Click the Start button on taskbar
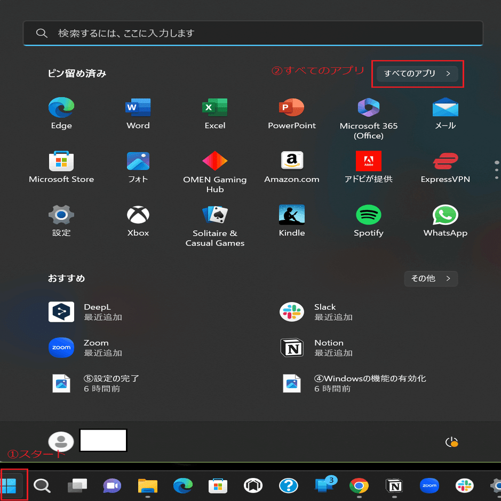Viewport: 501px width, 501px height. point(9,486)
